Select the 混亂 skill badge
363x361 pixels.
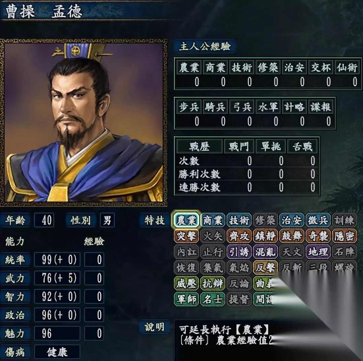point(265,252)
